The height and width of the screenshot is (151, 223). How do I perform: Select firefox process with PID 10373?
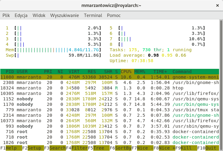pos(110,121)
